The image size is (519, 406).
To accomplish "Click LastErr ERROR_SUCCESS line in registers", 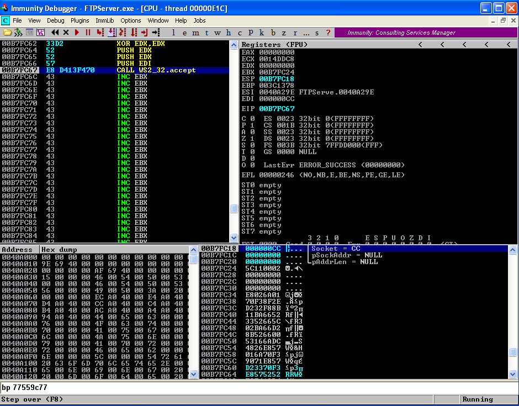I will (x=334, y=165).
